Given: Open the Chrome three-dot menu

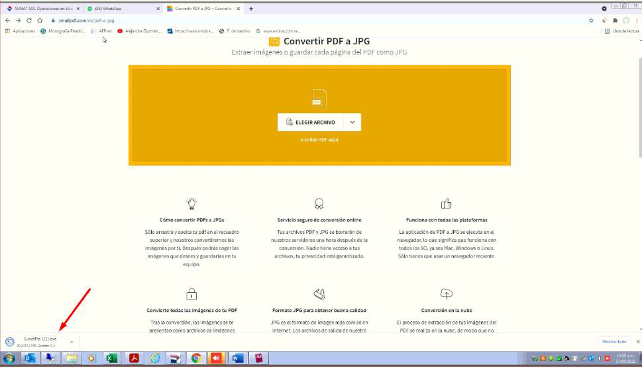Looking at the screenshot, I should [x=636, y=21].
